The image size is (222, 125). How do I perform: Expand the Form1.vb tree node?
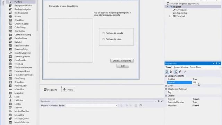pos(170,16)
